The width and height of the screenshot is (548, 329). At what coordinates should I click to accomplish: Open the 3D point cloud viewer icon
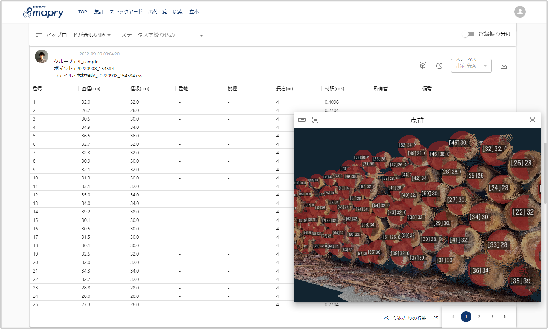[x=423, y=66]
